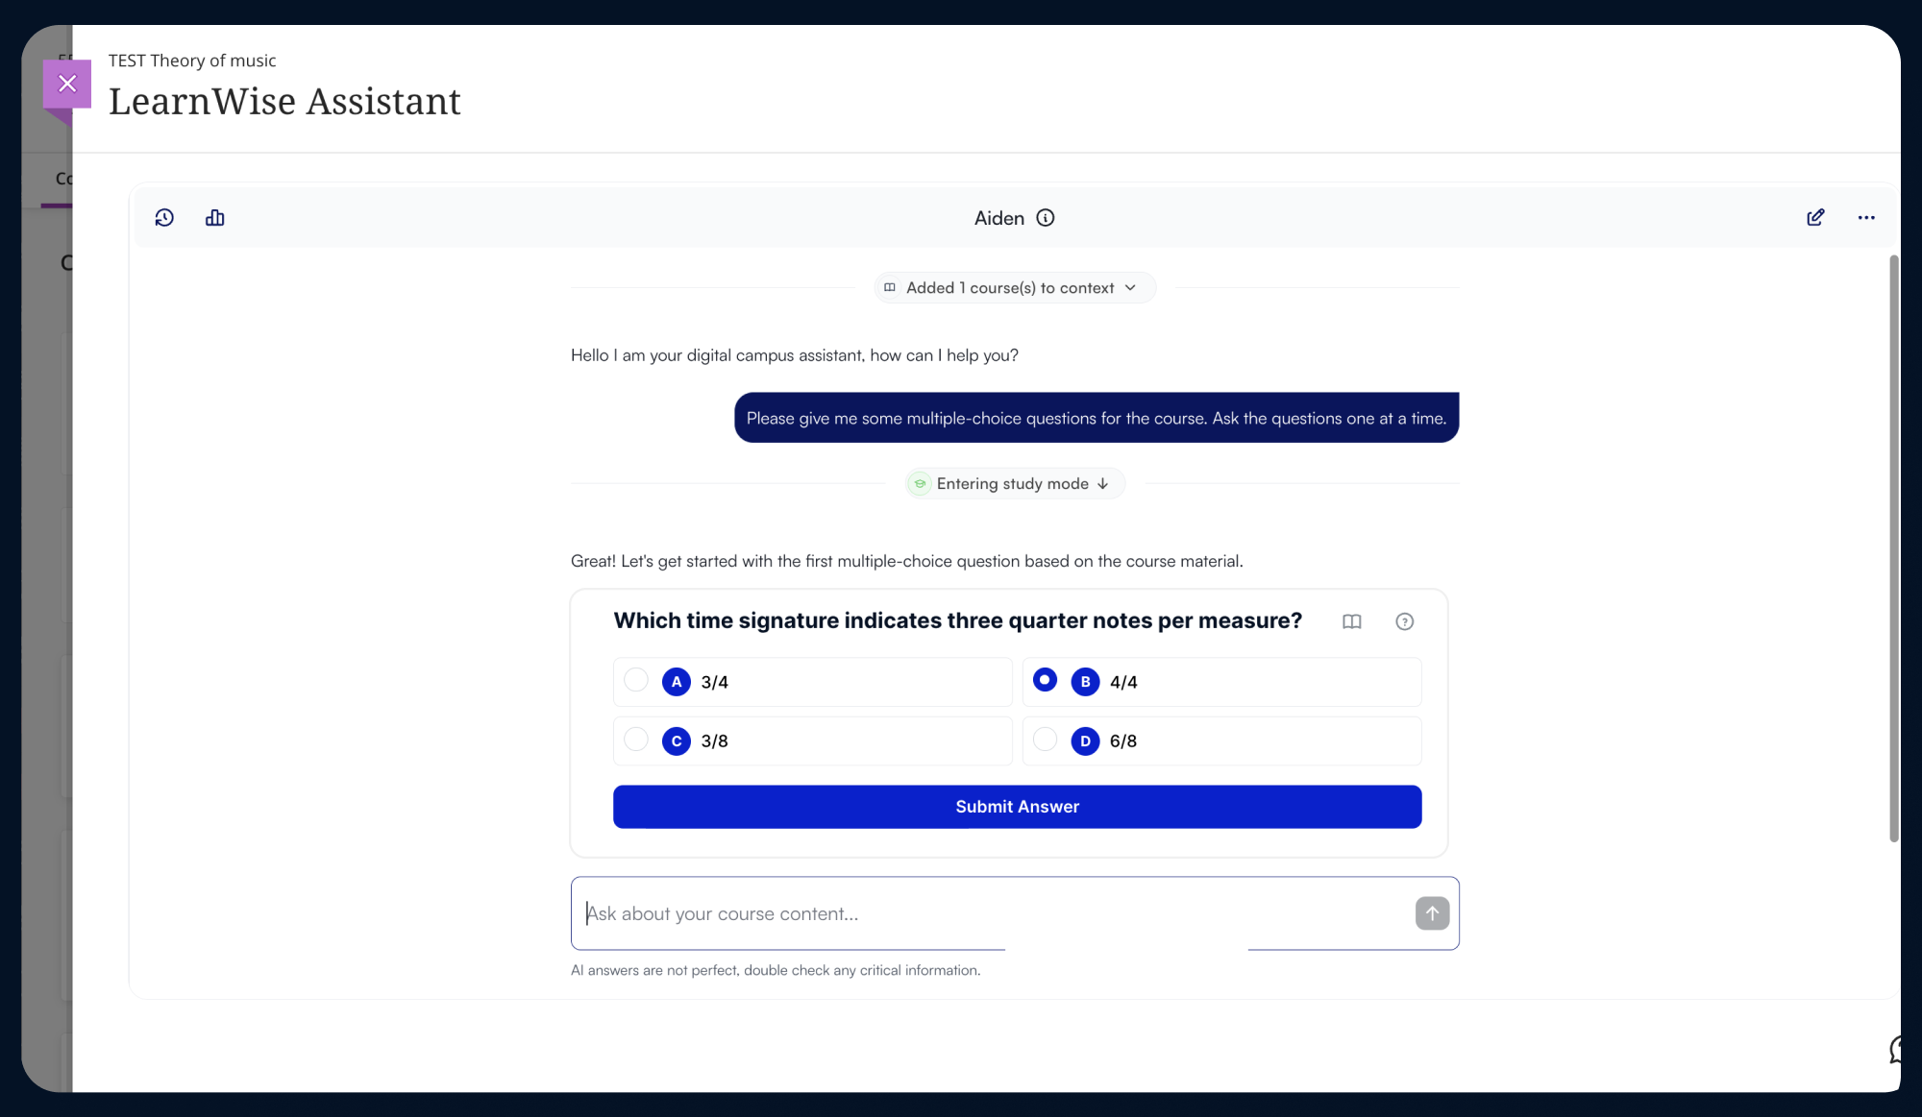Click the Aiden assistant name header
The image size is (1922, 1117).
click(x=999, y=218)
